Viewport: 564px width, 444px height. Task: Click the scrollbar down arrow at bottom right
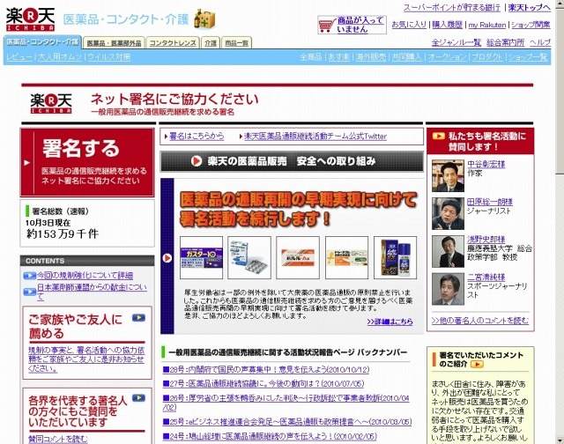(560, 440)
